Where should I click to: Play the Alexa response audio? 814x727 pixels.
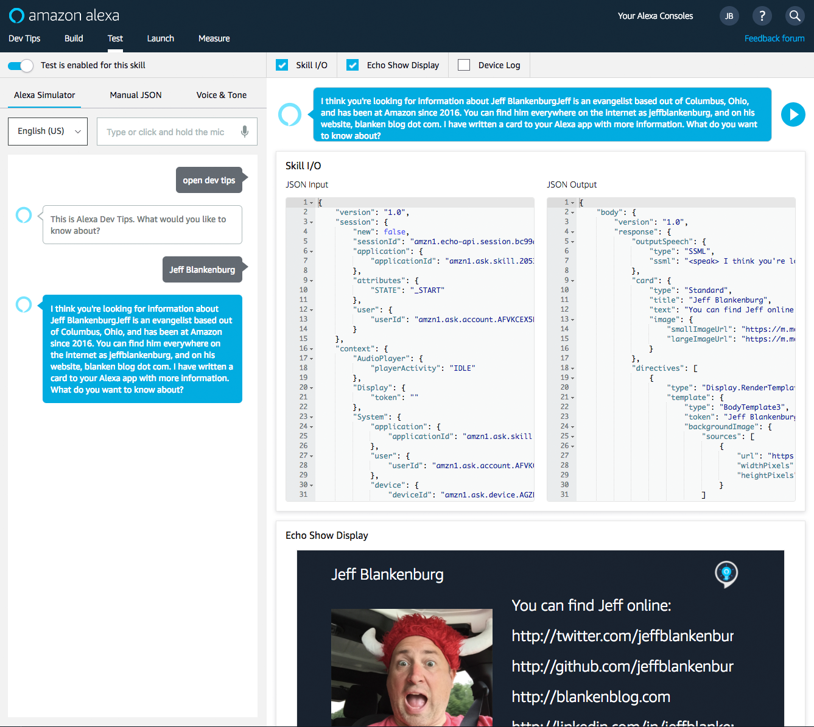[793, 114]
